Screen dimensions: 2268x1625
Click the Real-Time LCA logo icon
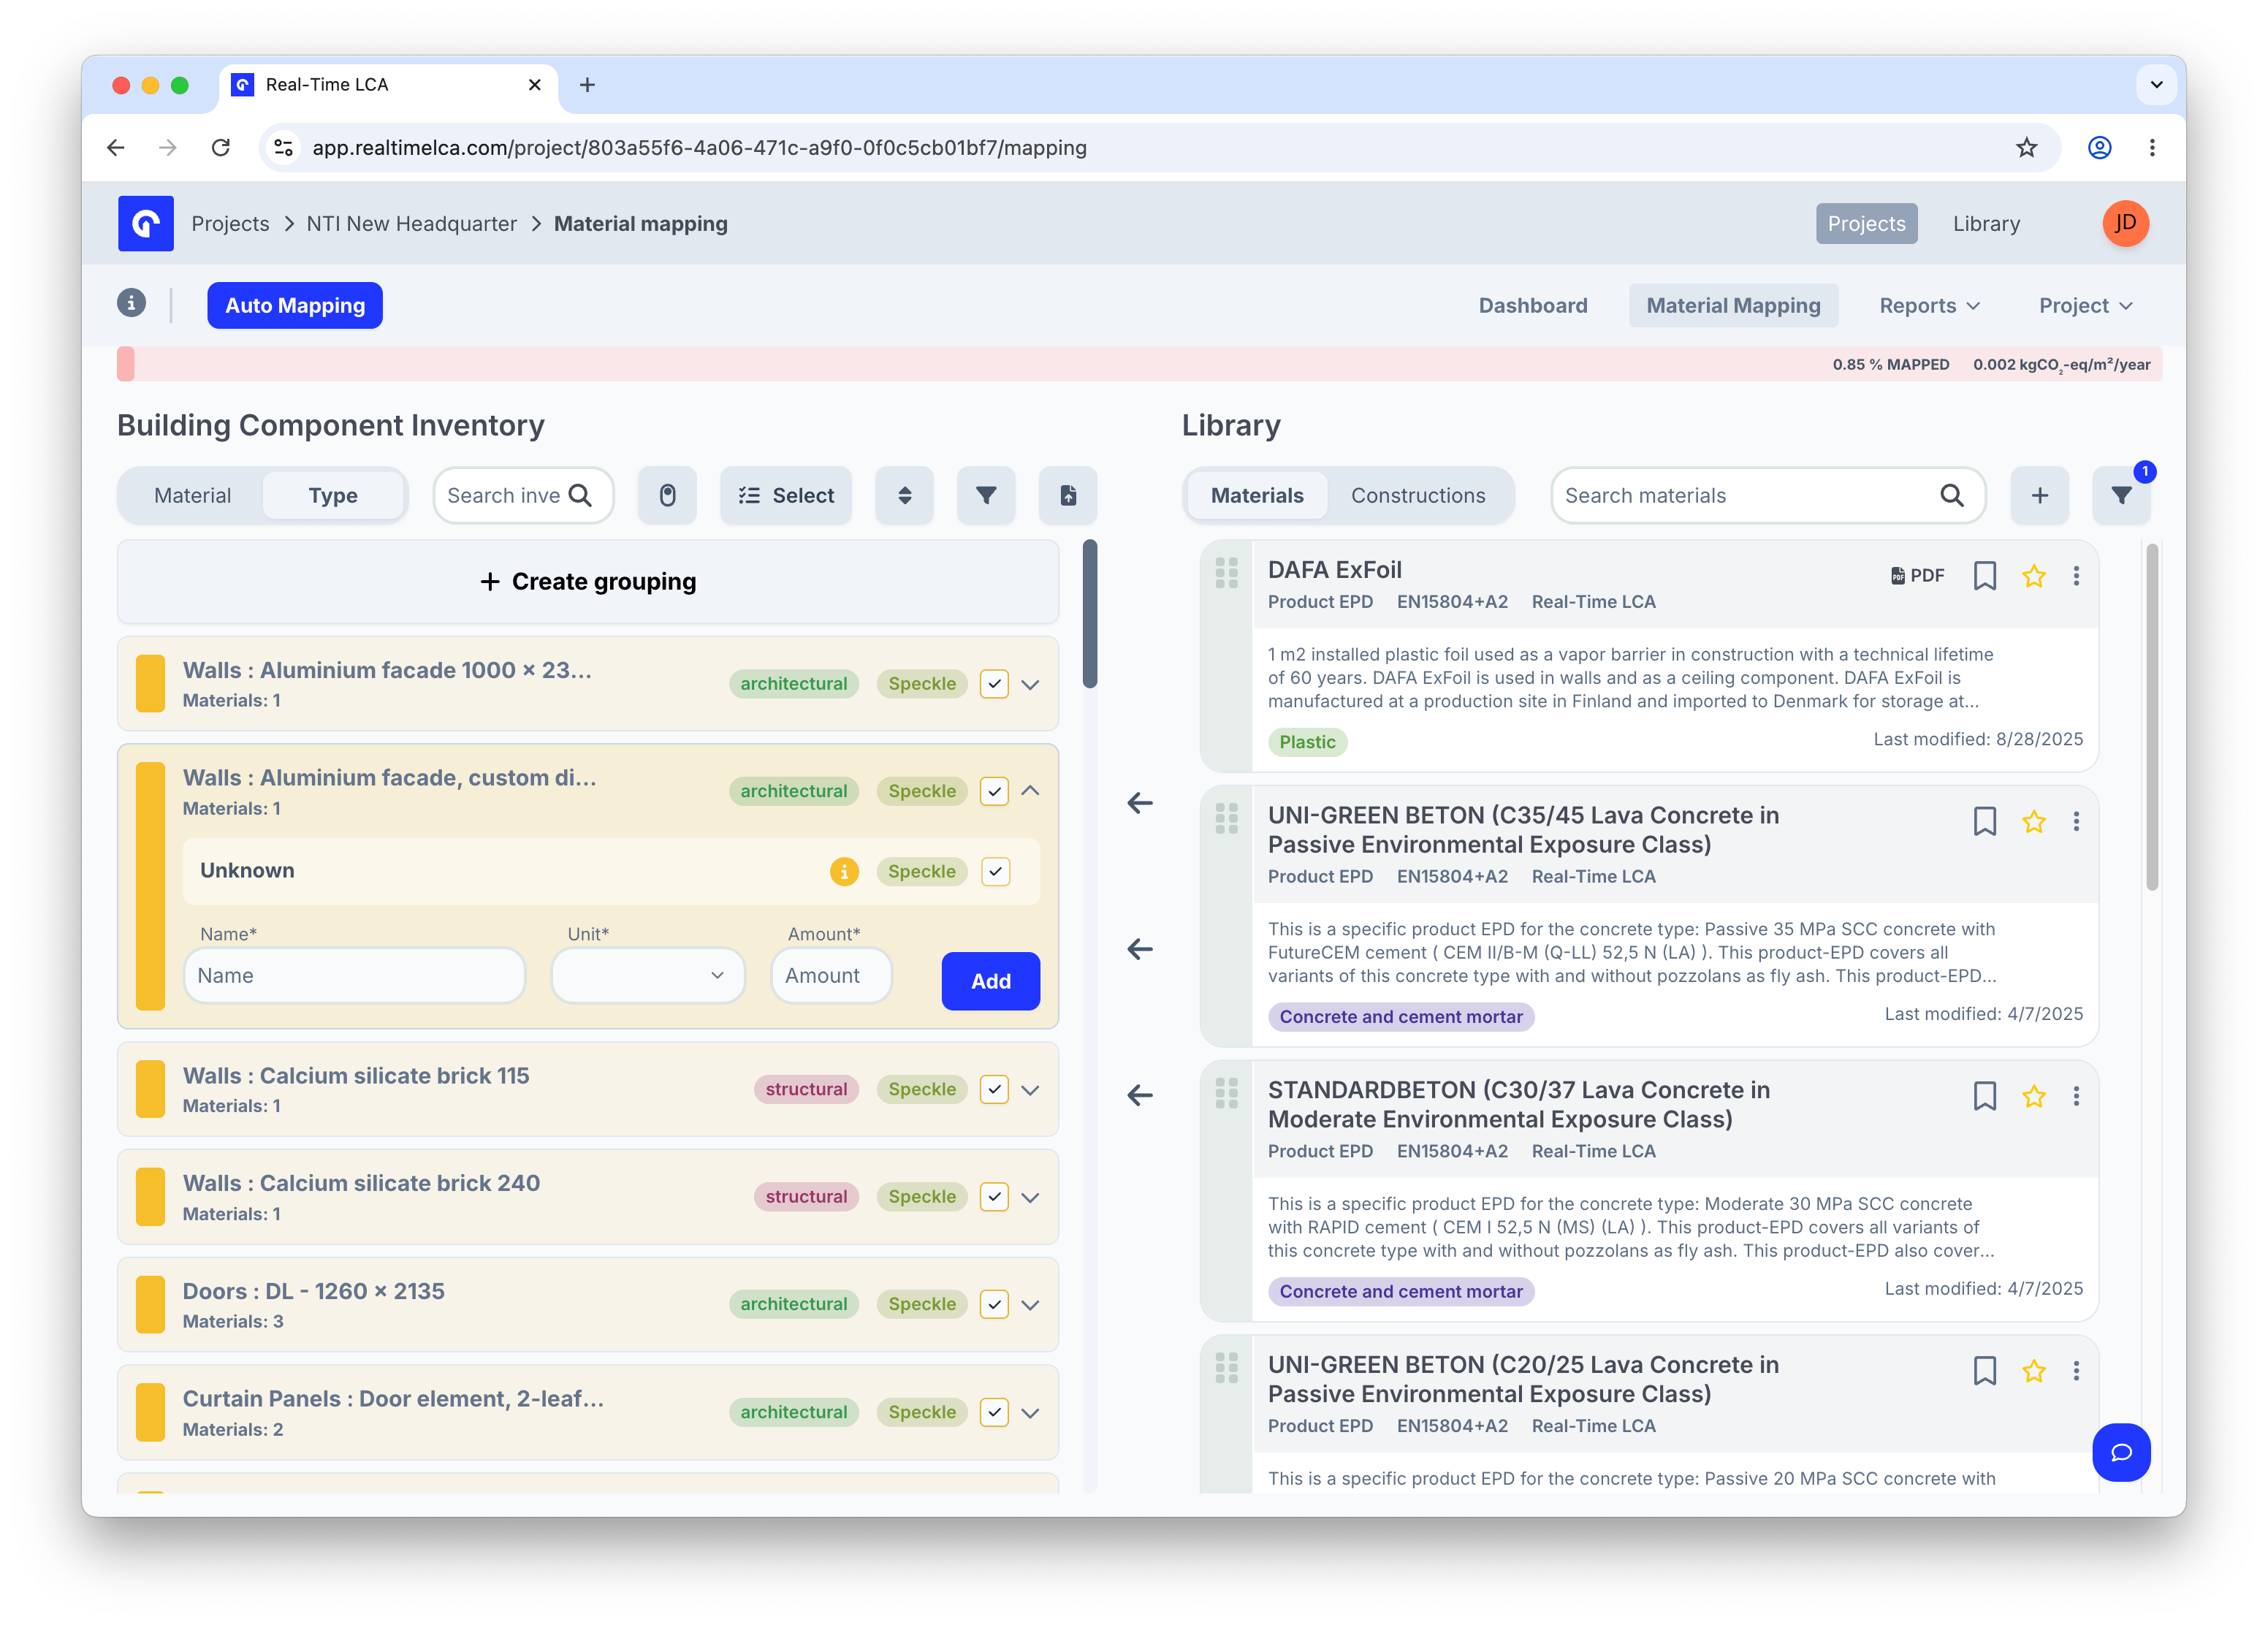coord(146,223)
